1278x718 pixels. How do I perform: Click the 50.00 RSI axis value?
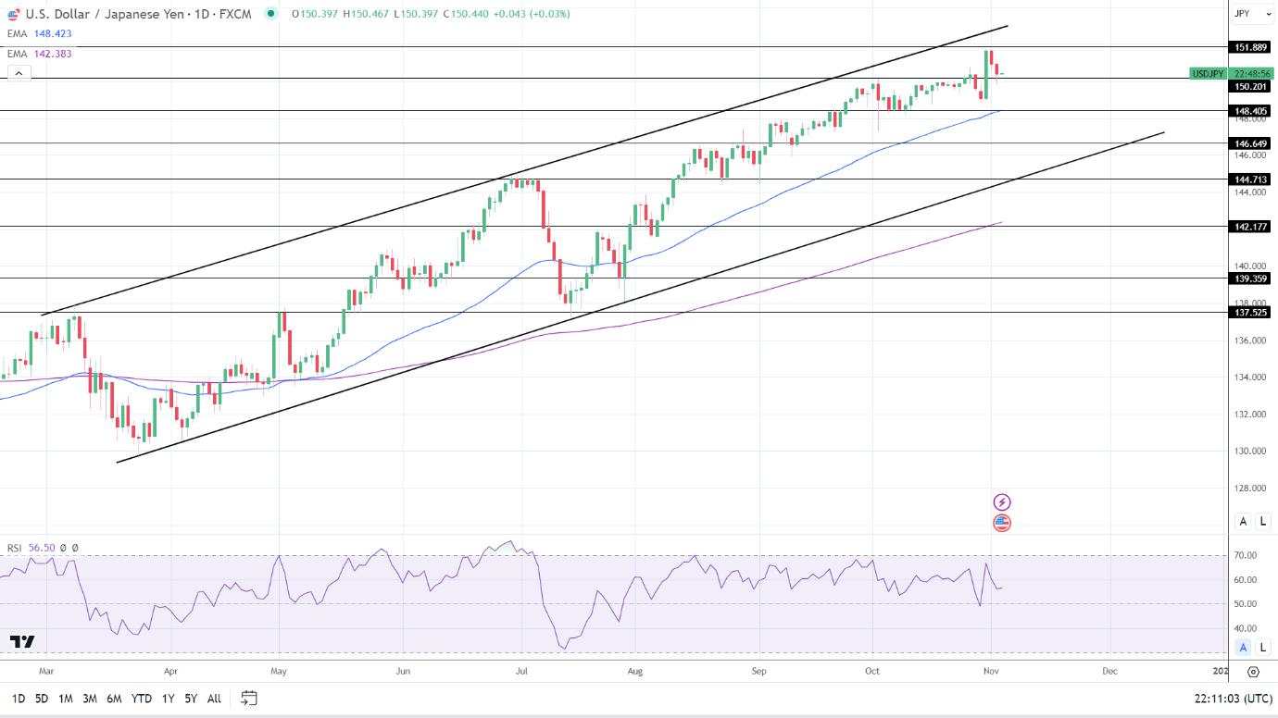[x=1246, y=603]
